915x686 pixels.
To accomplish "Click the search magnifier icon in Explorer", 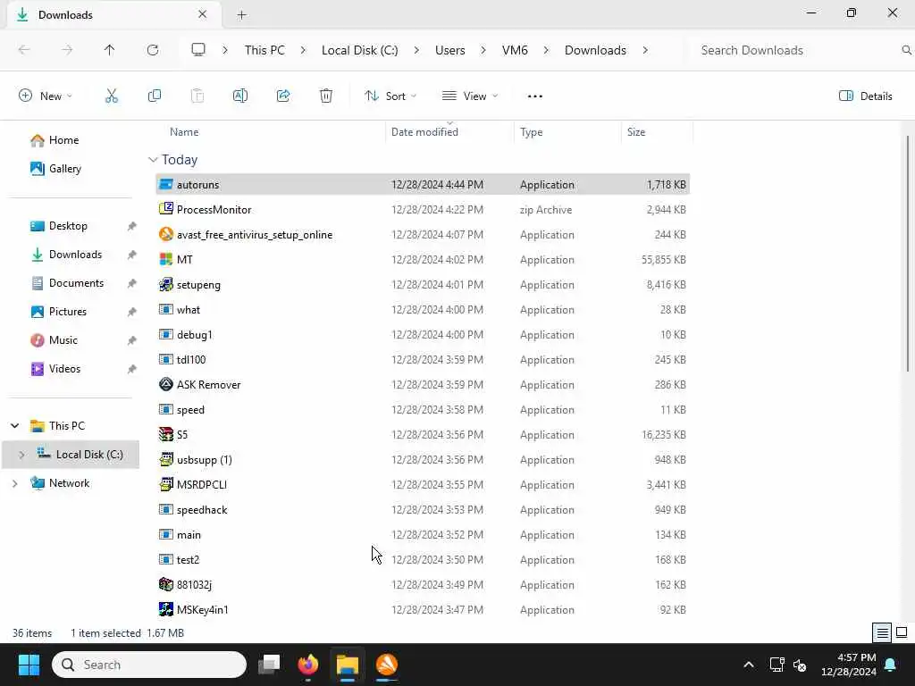I will click(906, 50).
